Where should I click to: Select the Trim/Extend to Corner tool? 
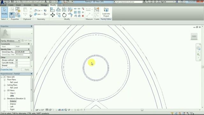[70, 15]
